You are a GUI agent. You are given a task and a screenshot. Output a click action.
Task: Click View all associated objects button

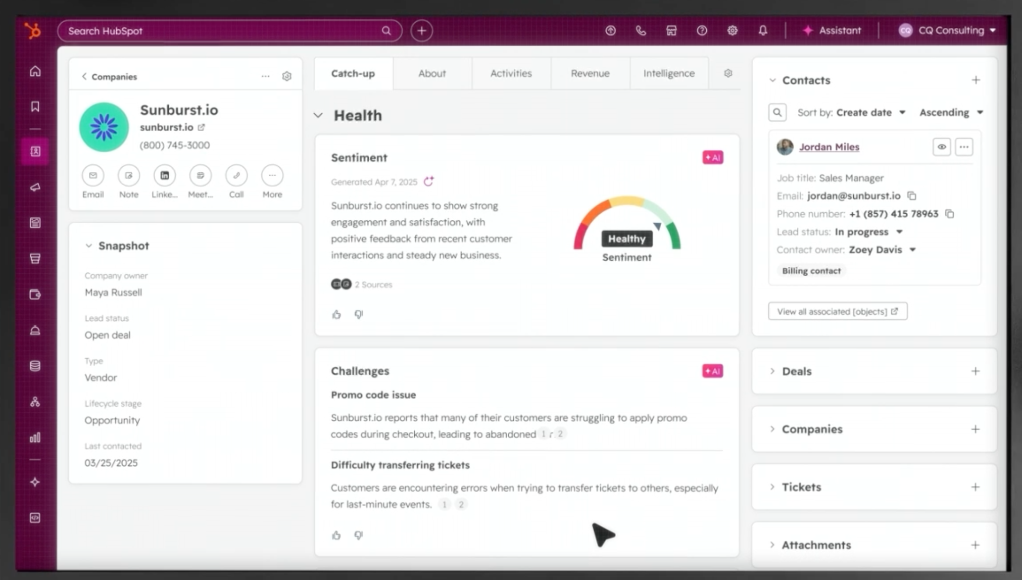838,311
